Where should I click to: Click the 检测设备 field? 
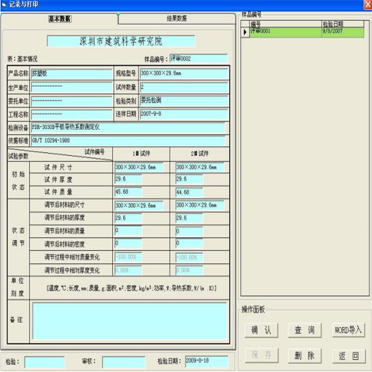tap(127, 127)
